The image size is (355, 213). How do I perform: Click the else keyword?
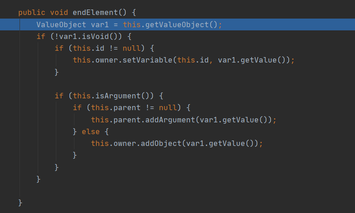pos(91,131)
